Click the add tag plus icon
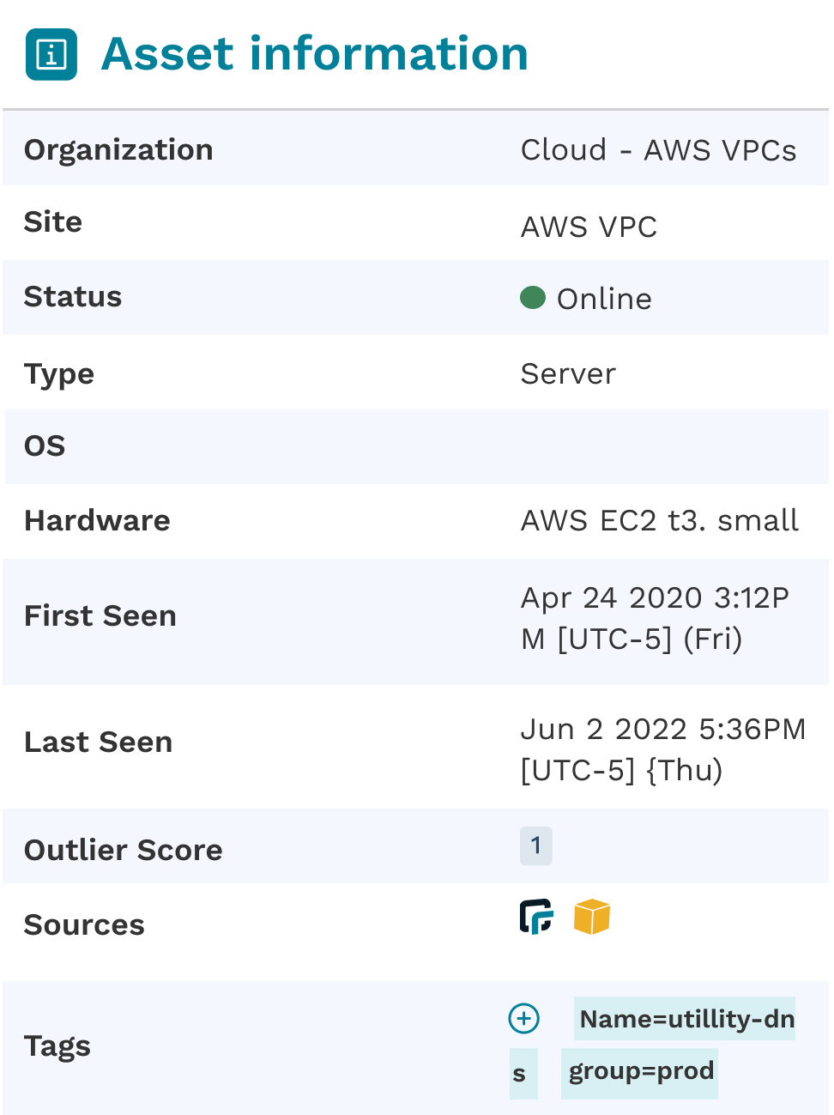This screenshot has width=834, height=1115. tap(524, 1019)
